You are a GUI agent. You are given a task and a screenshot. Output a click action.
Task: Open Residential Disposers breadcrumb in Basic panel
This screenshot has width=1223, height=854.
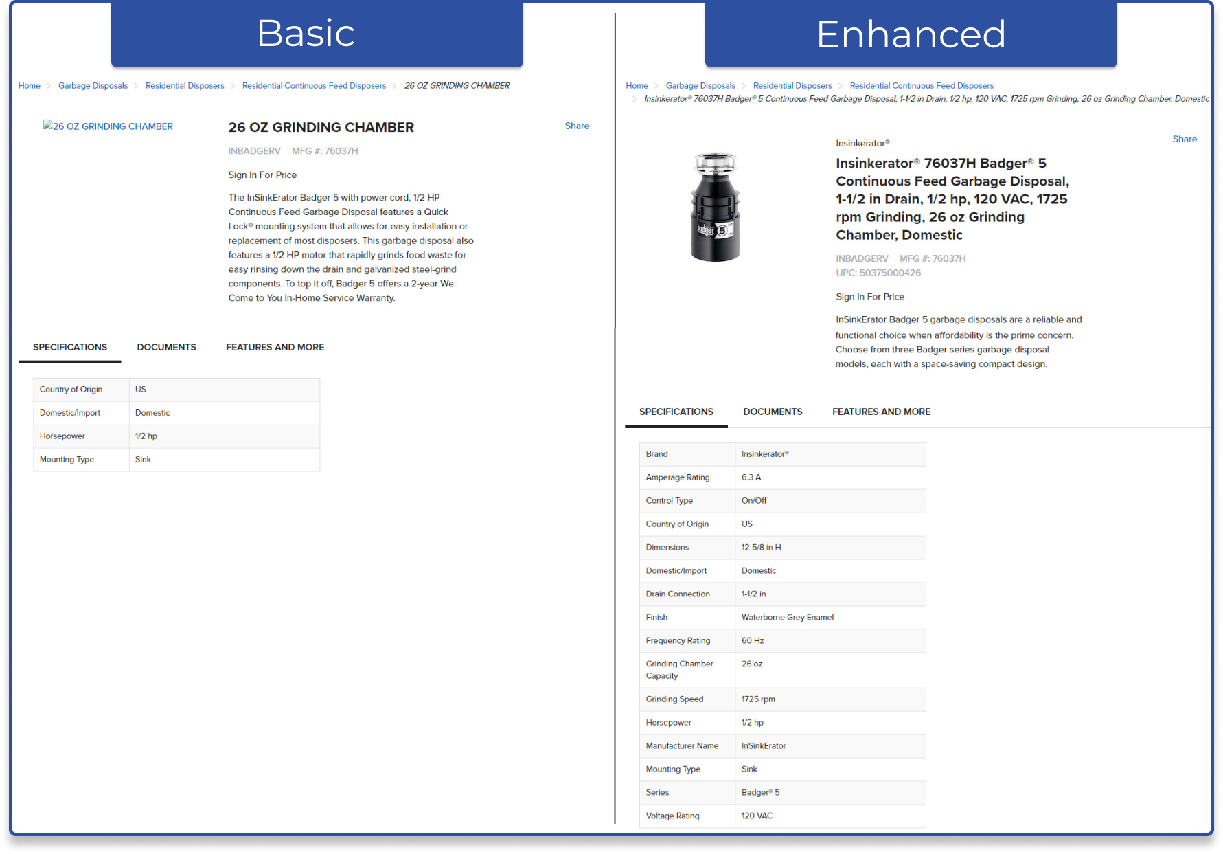[185, 86]
